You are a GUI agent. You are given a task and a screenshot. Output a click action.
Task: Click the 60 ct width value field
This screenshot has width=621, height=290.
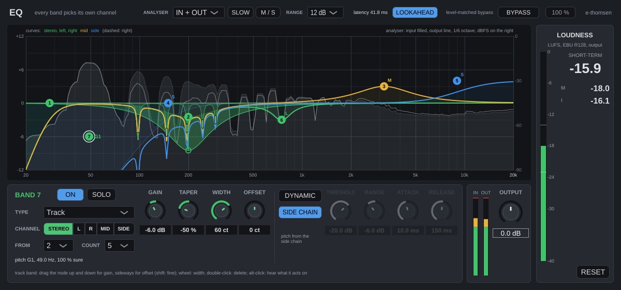[221, 230]
